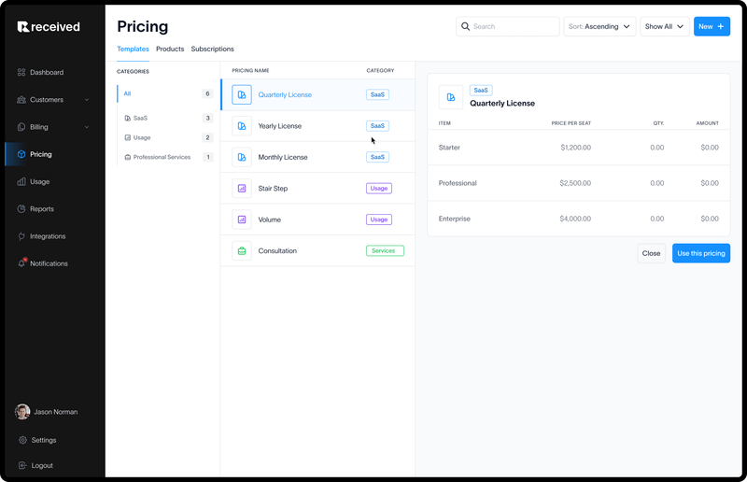Viewport: 747px width, 482px height.
Task: Click the Logout icon
Action: click(x=22, y=465)
